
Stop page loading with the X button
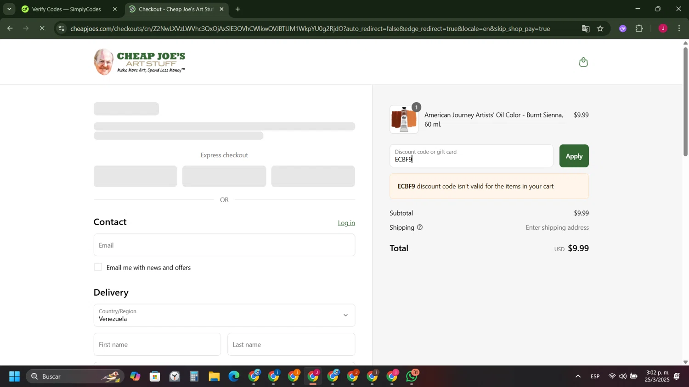pos(42,28)
